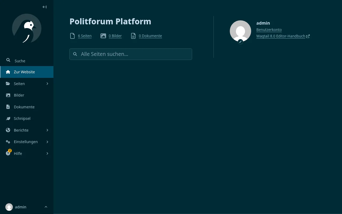
Task: Open Bilder from the sidebar menu
Action: click(x=27, y=95)
